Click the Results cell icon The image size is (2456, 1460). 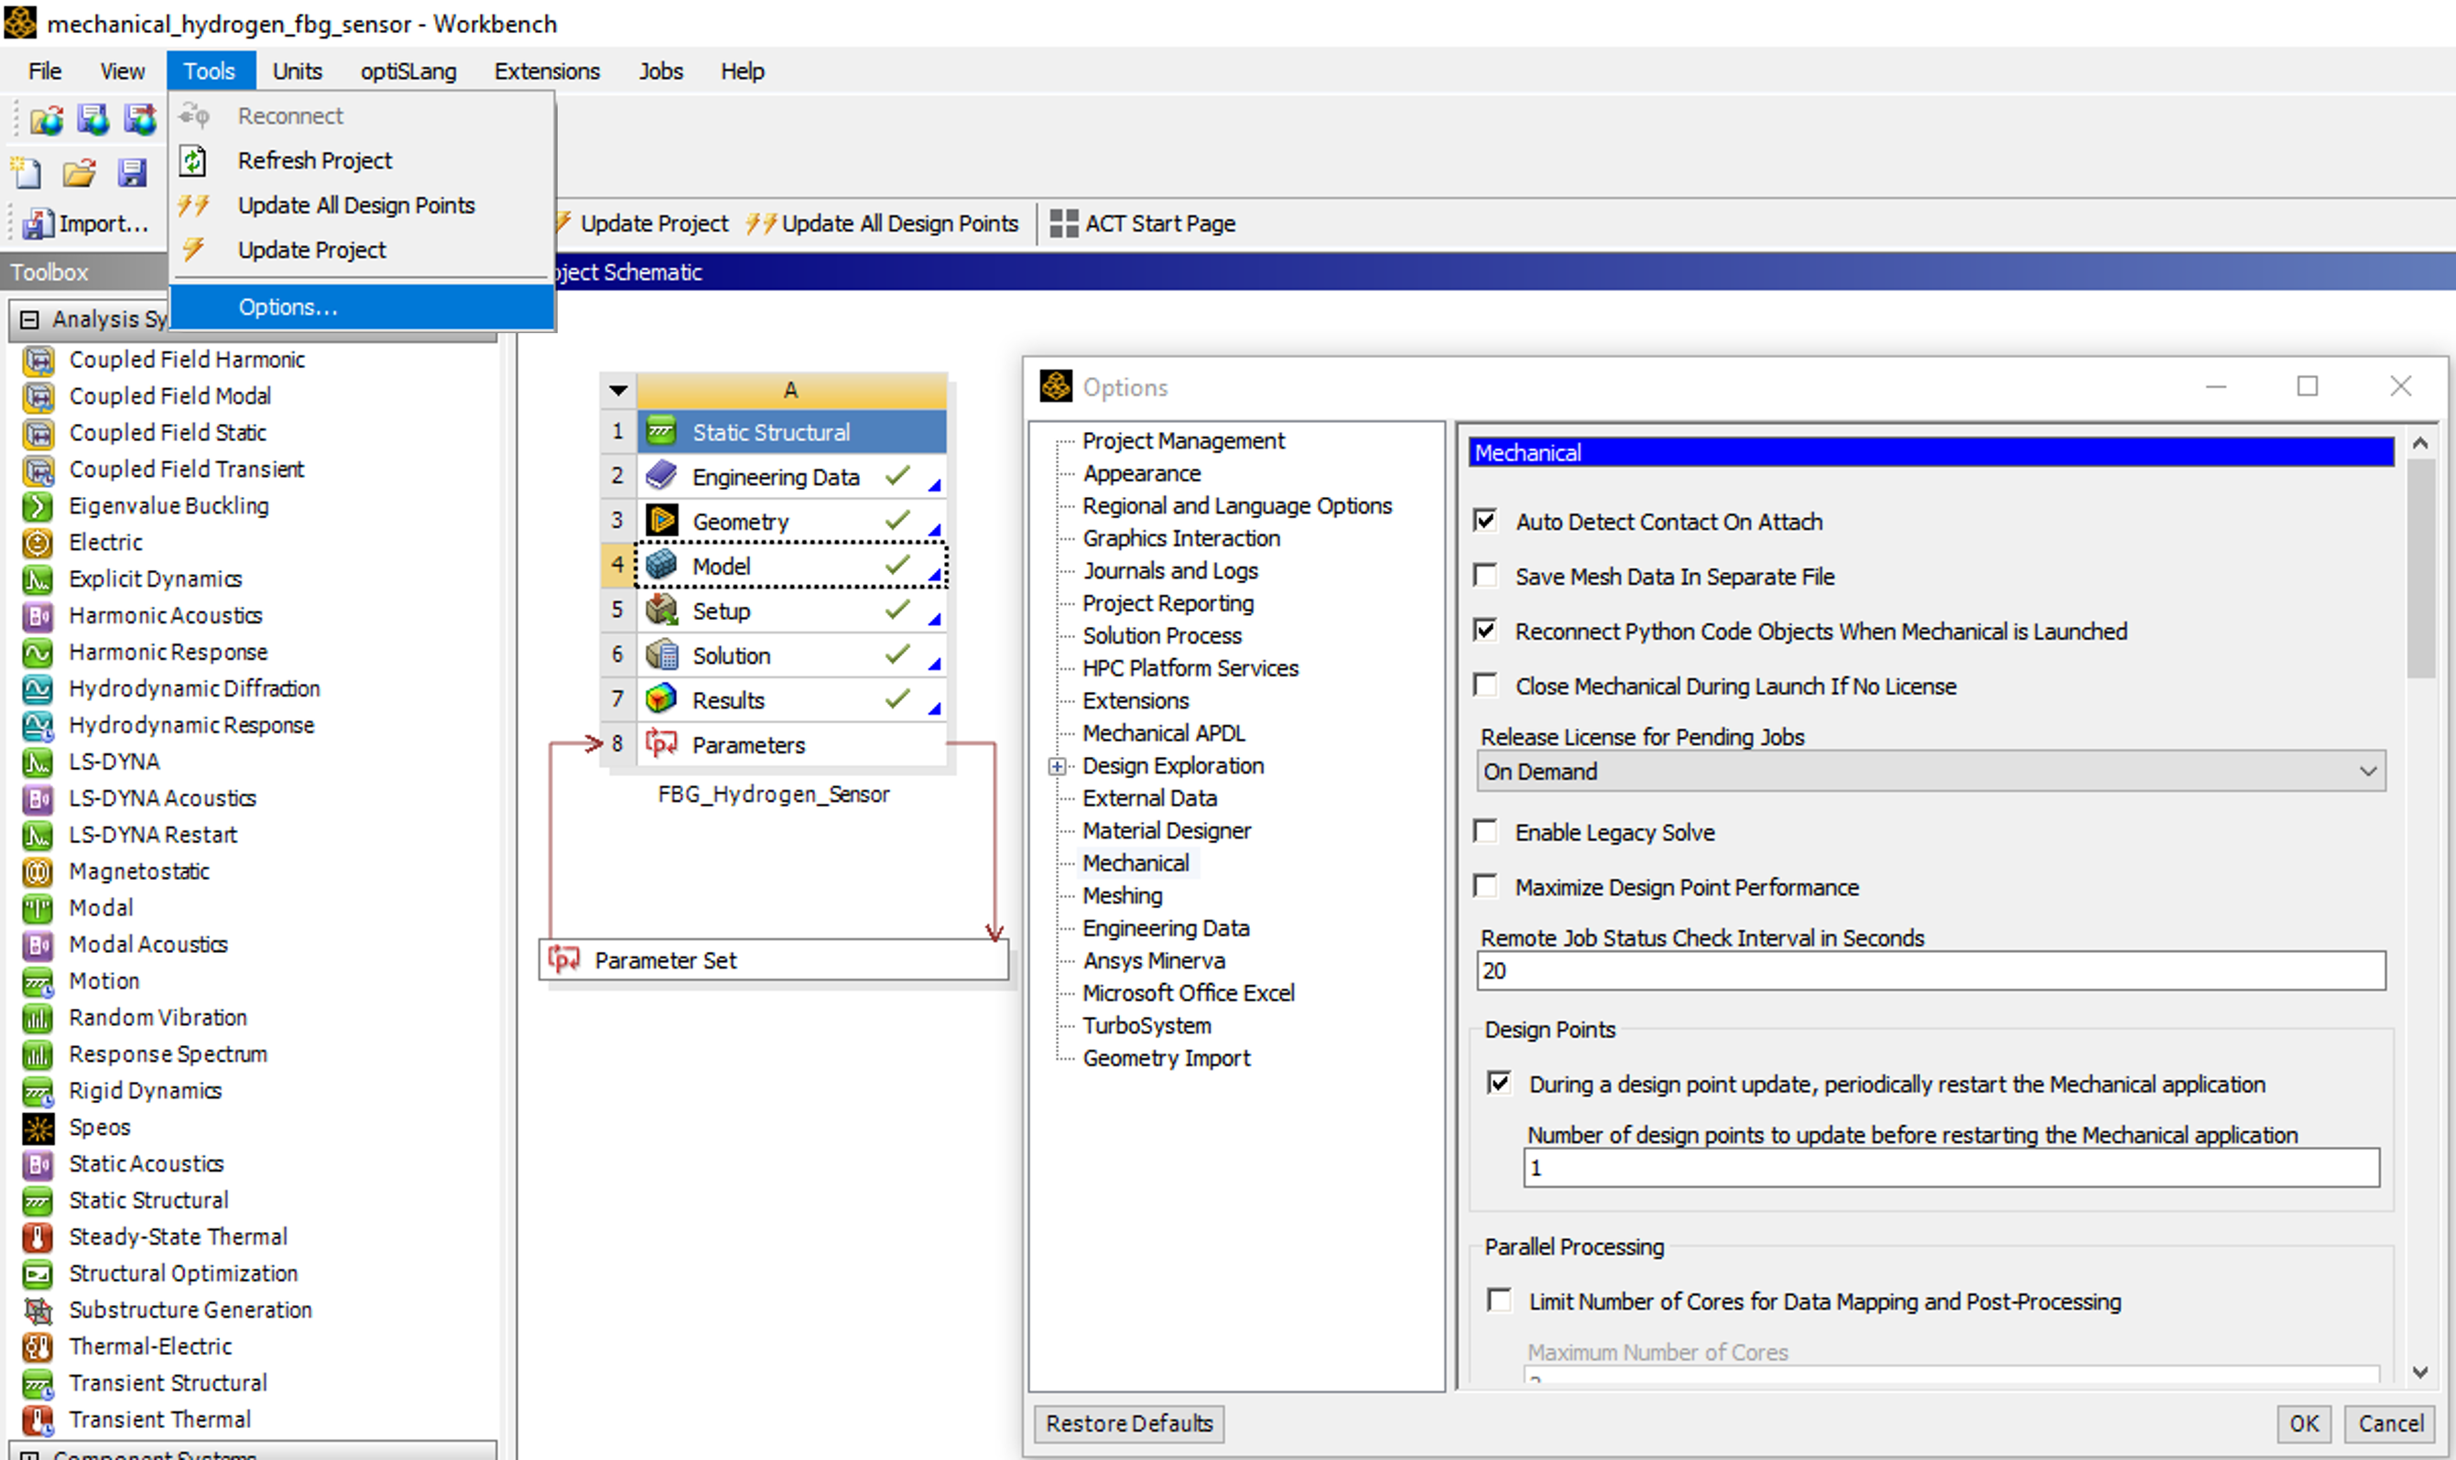click(x=661, y=699)
